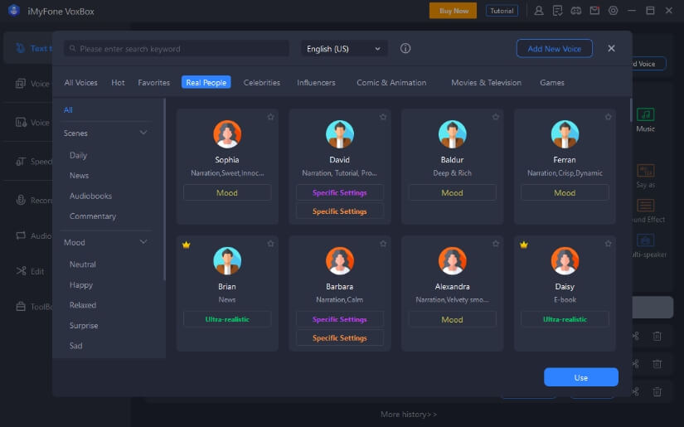Open Movies & Television tab

[x=486, y=82]
